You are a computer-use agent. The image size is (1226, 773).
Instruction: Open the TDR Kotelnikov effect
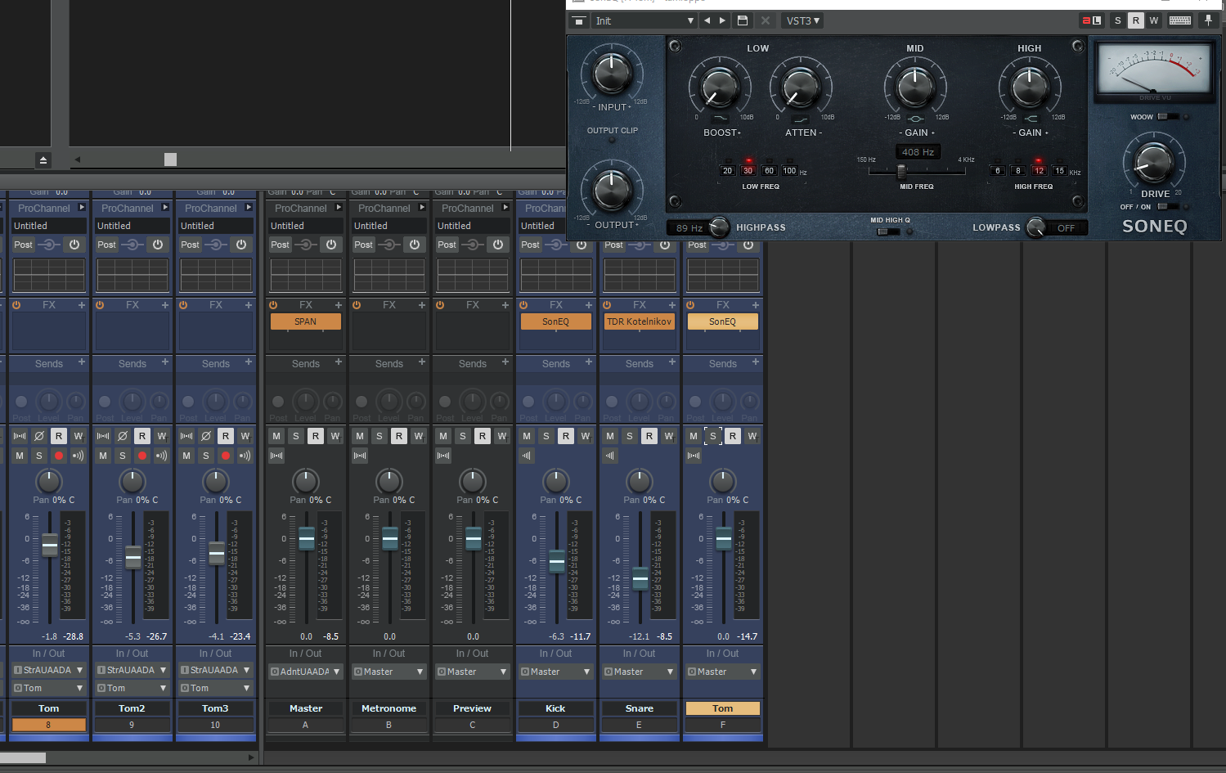pyautogui.click(x=639, y=321)
